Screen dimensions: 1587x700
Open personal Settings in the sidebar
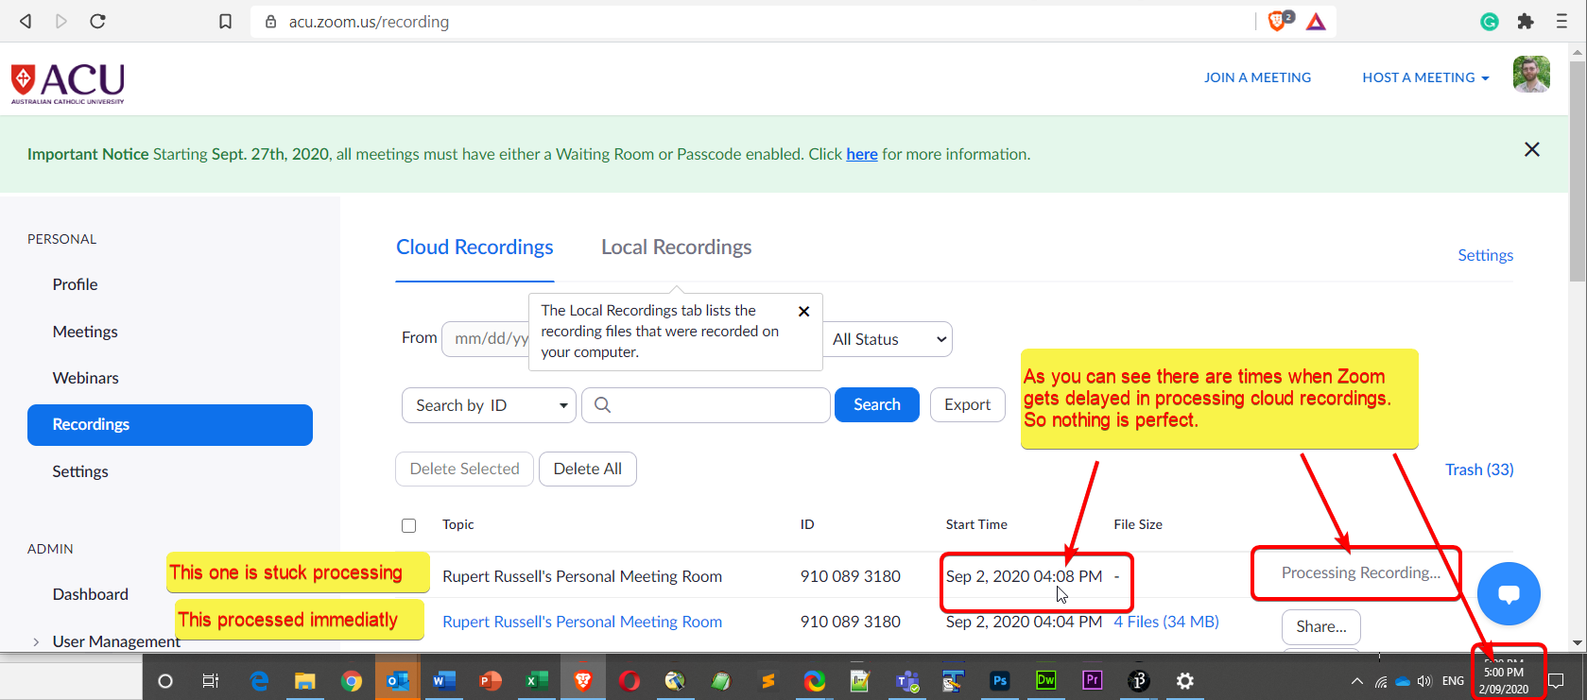pos(80,471)
